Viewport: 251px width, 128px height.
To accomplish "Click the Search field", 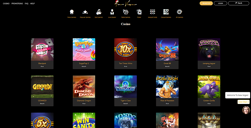I will [x=238, y=3].
